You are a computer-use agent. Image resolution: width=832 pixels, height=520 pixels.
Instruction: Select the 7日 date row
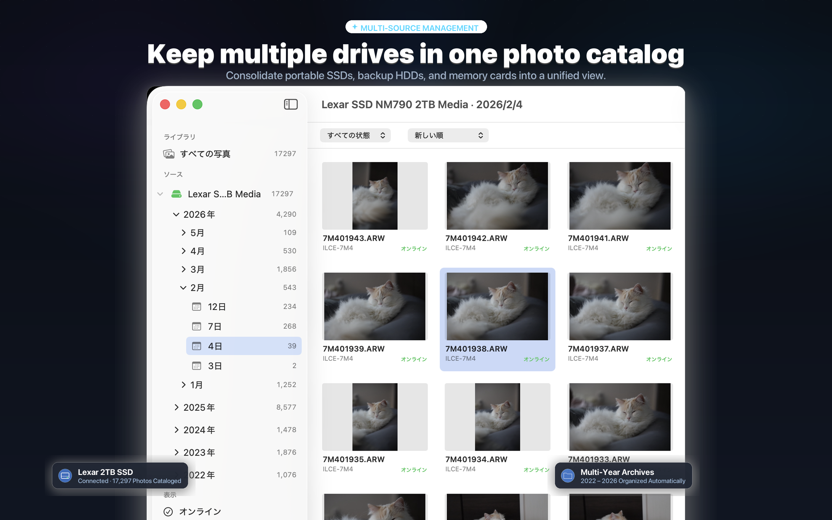(244, 326)
